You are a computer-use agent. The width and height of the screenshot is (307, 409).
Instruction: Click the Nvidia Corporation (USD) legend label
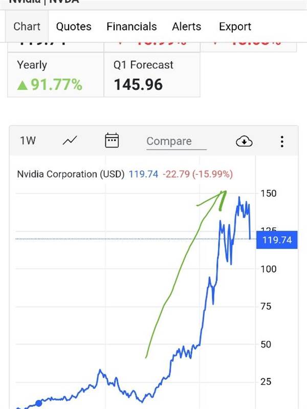71,174
